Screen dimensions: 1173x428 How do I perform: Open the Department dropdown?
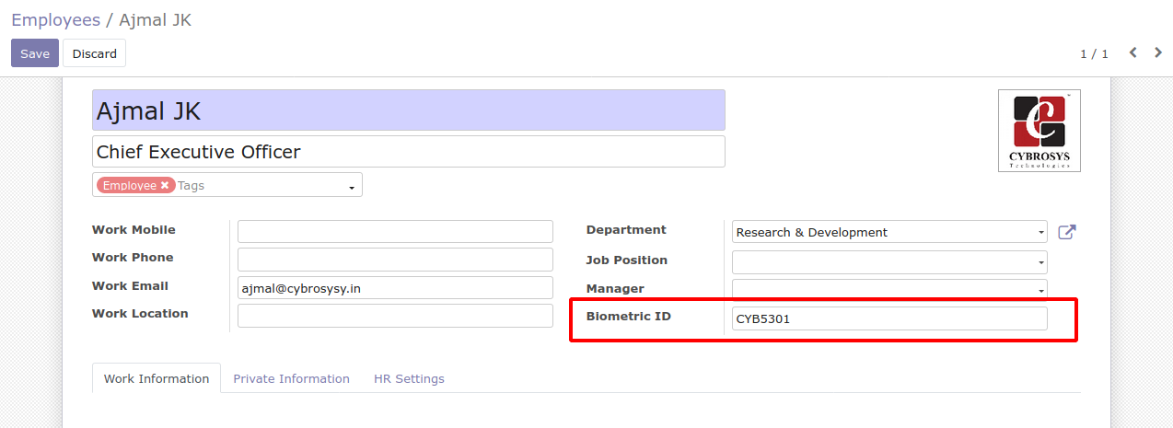coord(1040,233)
